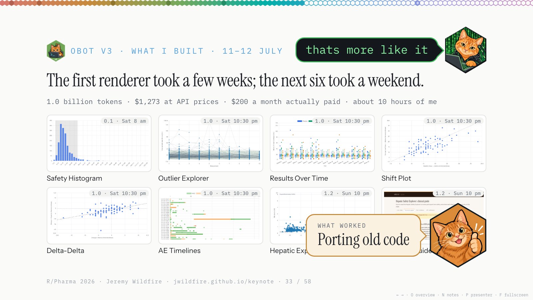The image size is (533, 300).
Task: Click the 'Delta-Delta' caption
Action: pos(65,251)
